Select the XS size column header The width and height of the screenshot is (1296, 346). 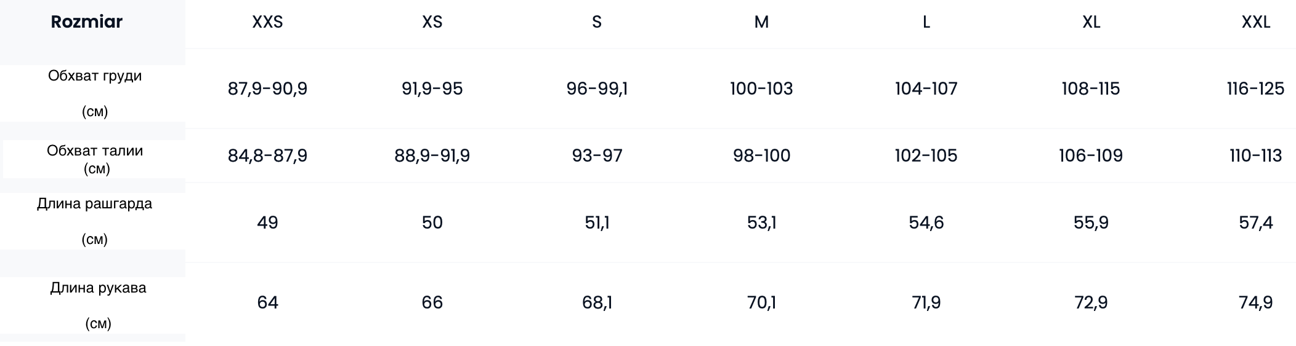pyautogui.click(x=432, y=22)
